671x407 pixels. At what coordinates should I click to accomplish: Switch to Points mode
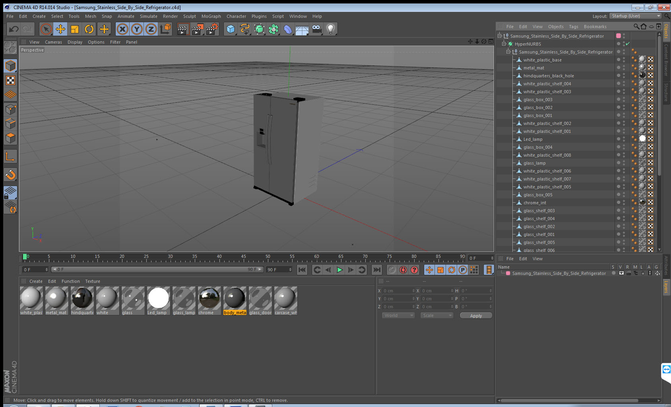10,109
